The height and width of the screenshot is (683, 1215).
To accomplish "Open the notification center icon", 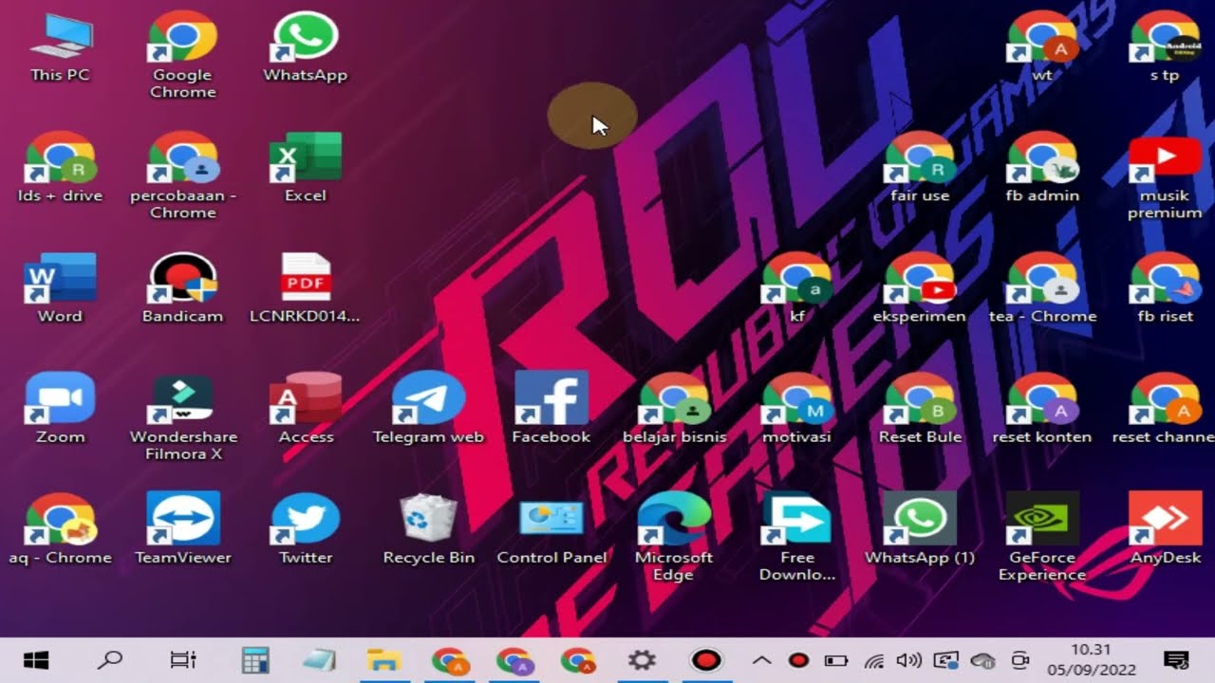I will pos(1176,660).
